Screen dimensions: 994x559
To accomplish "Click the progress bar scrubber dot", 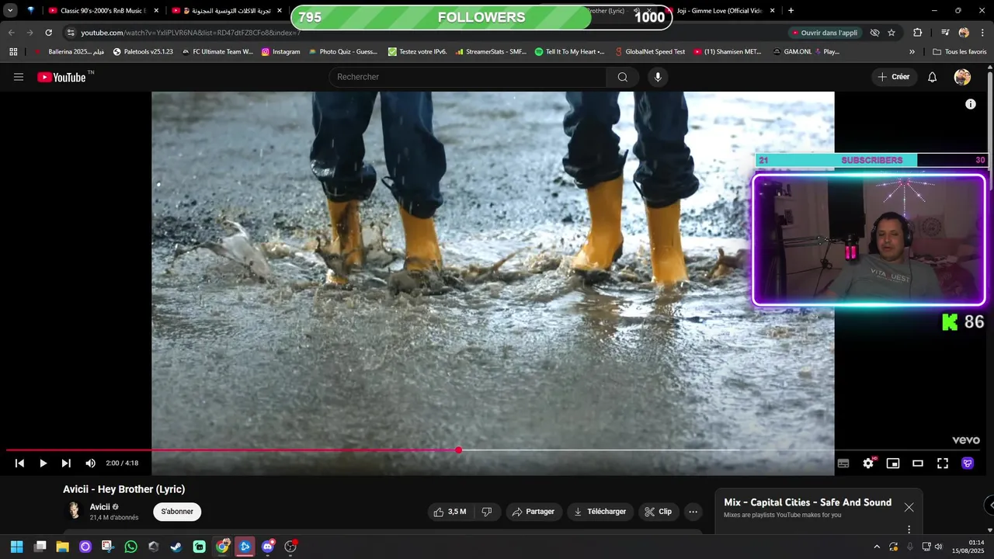I will tap(459, 450).
